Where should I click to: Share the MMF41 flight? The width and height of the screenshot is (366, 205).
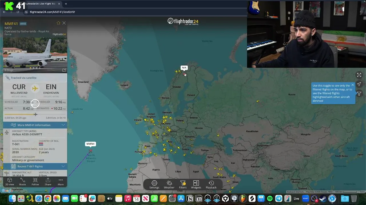(x=48, y=182)
